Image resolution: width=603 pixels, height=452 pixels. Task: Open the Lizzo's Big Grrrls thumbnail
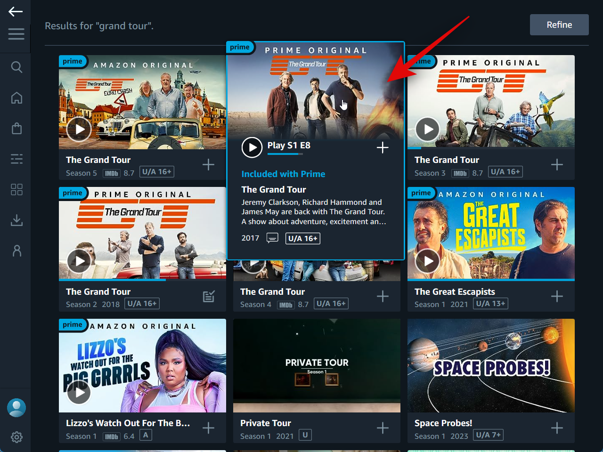pyautogui.click(x=142, y=365)
